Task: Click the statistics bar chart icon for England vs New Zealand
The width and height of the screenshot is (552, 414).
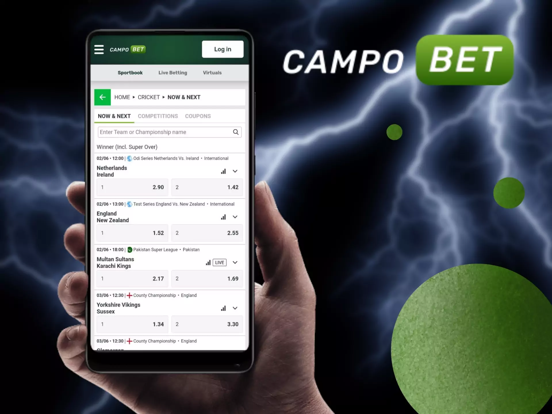Action: click(223, 216)
